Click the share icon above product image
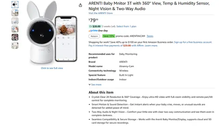This screenshot has height=127, width=219. [x=80, y=5]
